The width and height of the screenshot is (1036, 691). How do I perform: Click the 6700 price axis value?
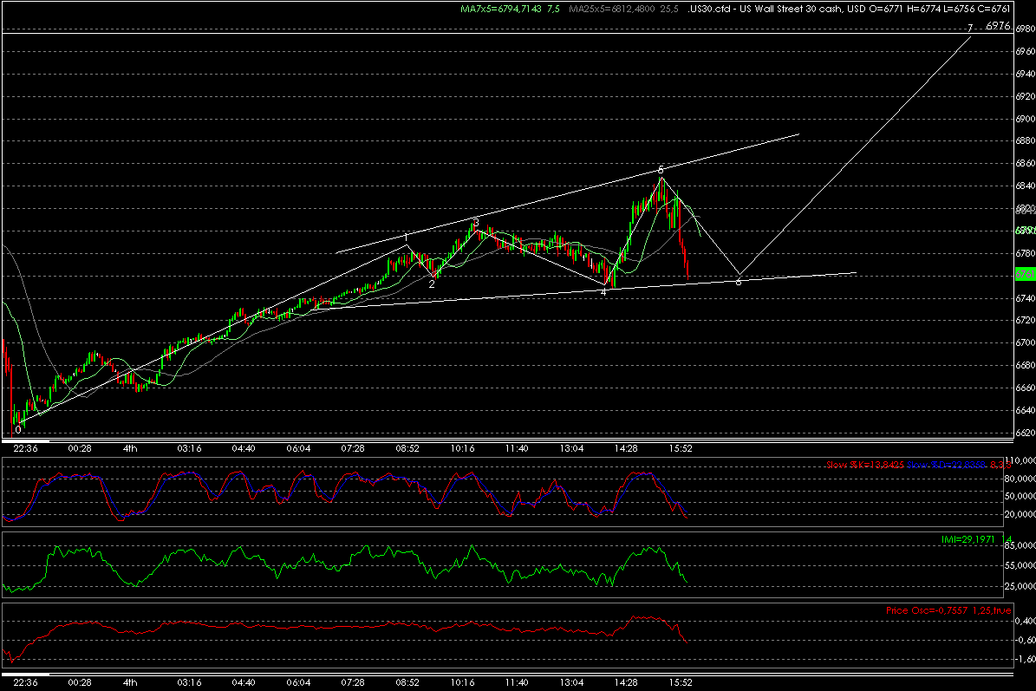coord(1026,342)
